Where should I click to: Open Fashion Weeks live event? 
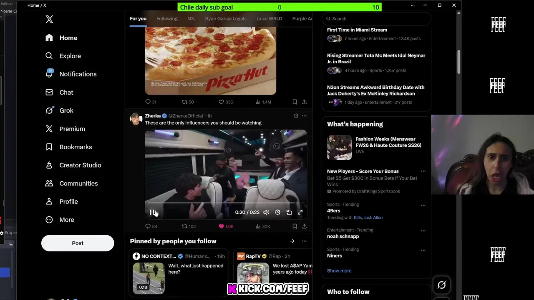pos(376,147)
